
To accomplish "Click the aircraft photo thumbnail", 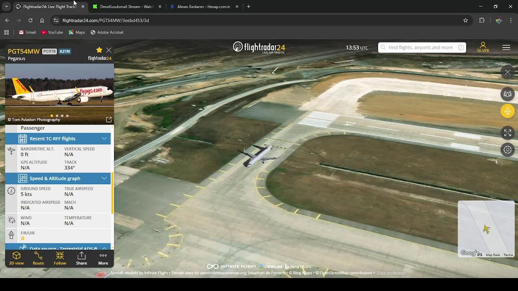I will point(59,94).
